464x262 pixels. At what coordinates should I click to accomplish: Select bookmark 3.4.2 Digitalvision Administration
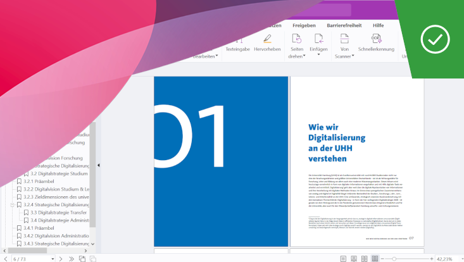[56, 235]
